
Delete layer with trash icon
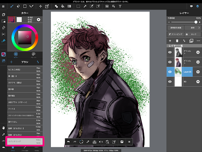[x=177, y=41]
